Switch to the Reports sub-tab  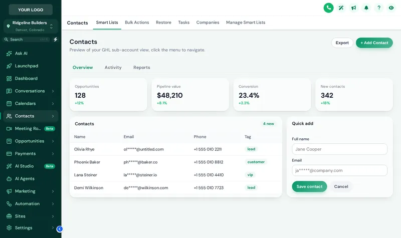142,68
